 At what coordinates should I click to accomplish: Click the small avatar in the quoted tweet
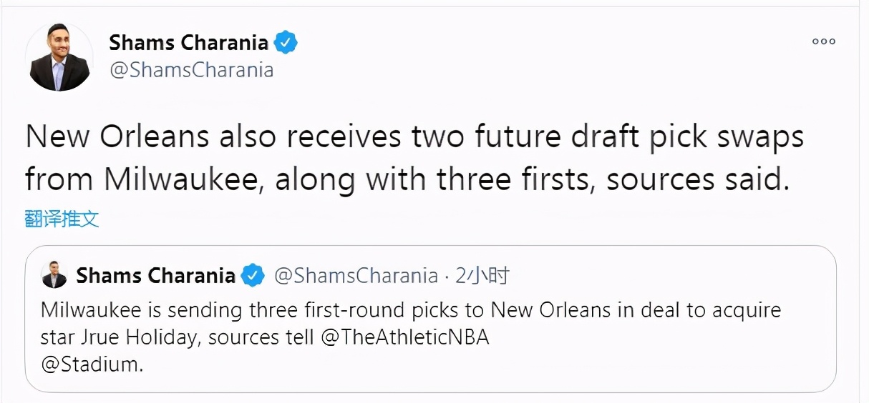54,275
